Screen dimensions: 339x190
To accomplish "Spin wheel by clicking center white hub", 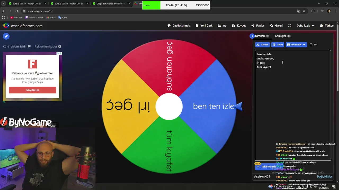I will (x=169, y=106).
